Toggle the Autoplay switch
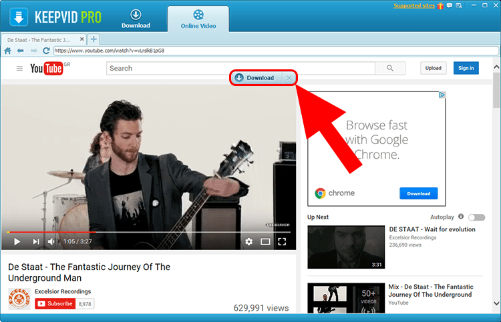Screen dimensions: 501x322 pos(477,217)
